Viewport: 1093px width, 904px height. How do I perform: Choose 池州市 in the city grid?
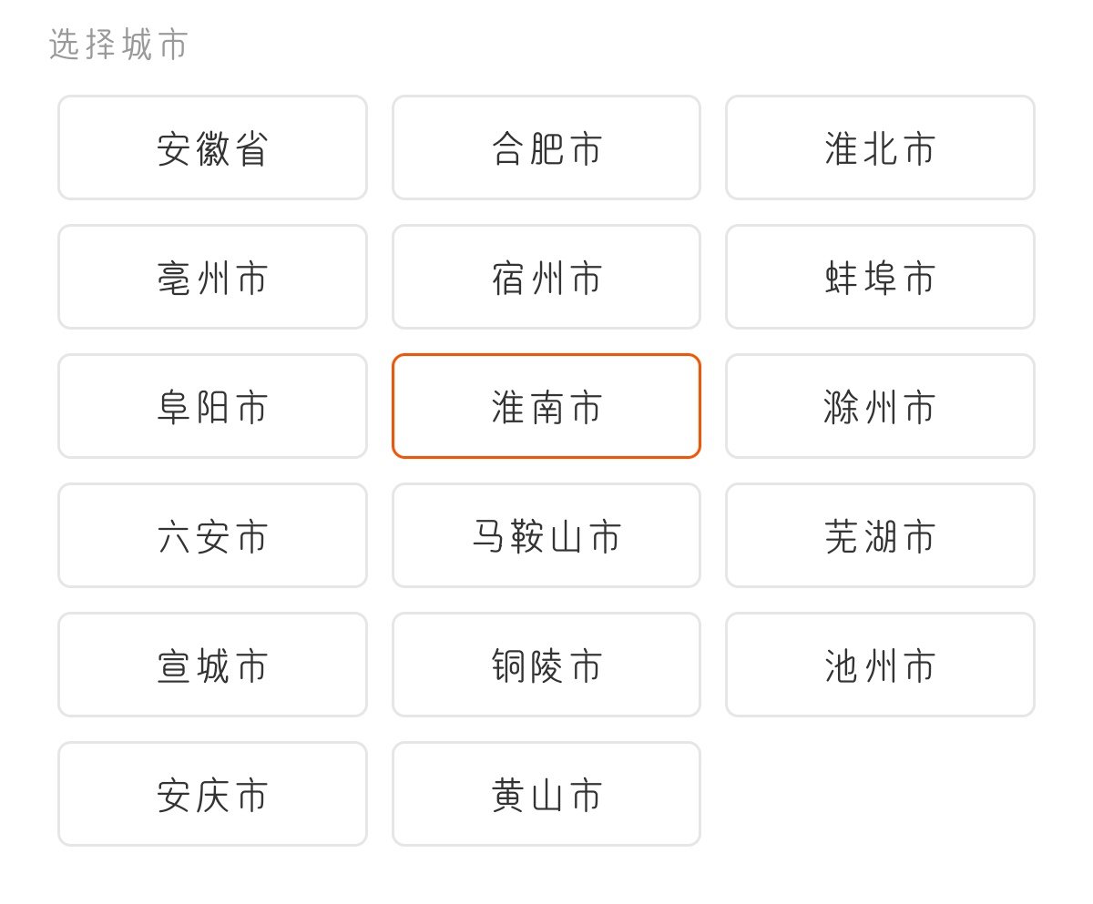click(880, 665)
